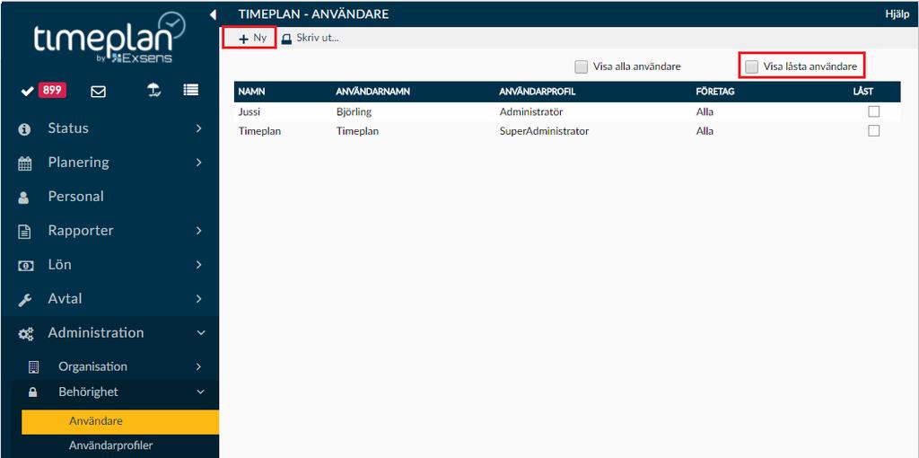
Task: Select the Björling username cell
Action: (x=354, y=112)
